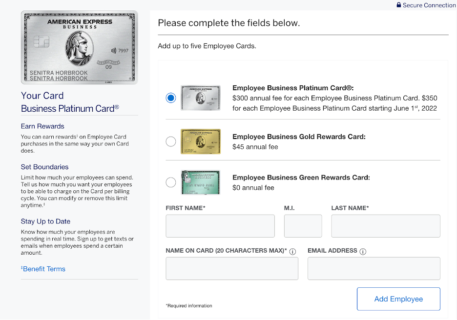The width and height of the screenshot is (457, 320).
Task: Click the Add Employee button
Action: pos(398,299)
